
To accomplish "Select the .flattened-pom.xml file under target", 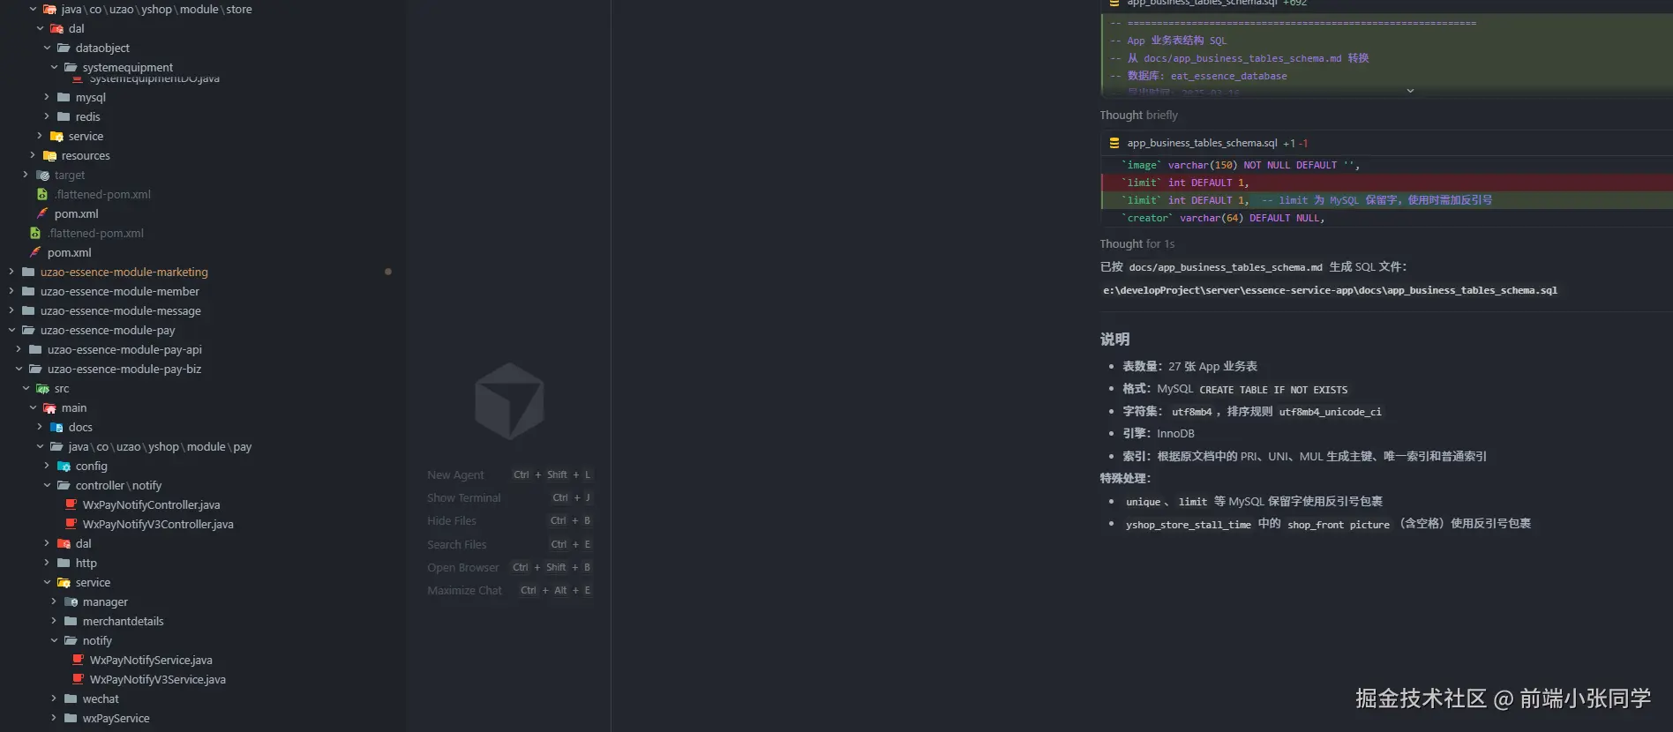I will 102,194.
